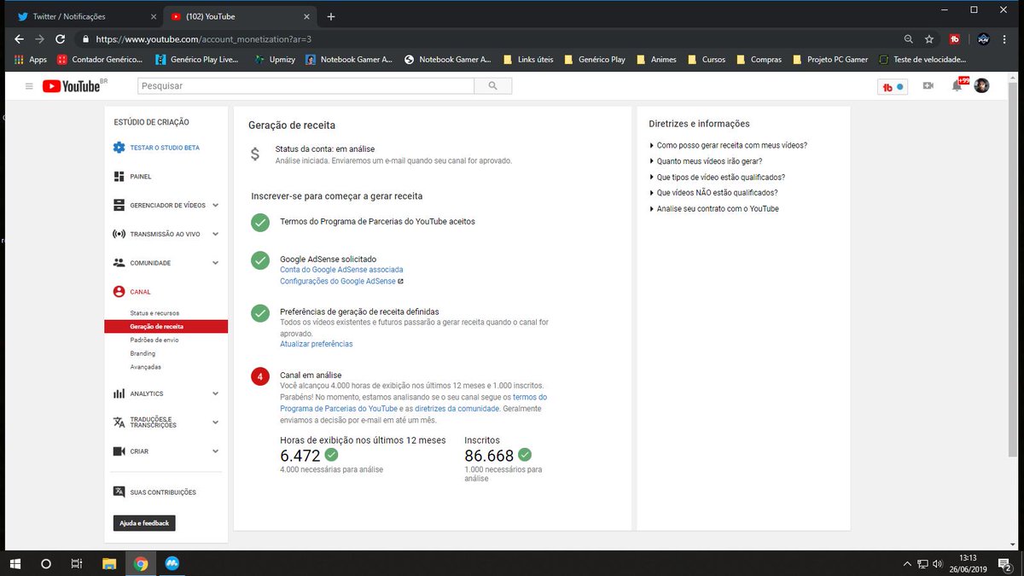This screenshot has height=576, width=1024.
Task: Open Status e recursos submenu item
Action: pos(154,313)
